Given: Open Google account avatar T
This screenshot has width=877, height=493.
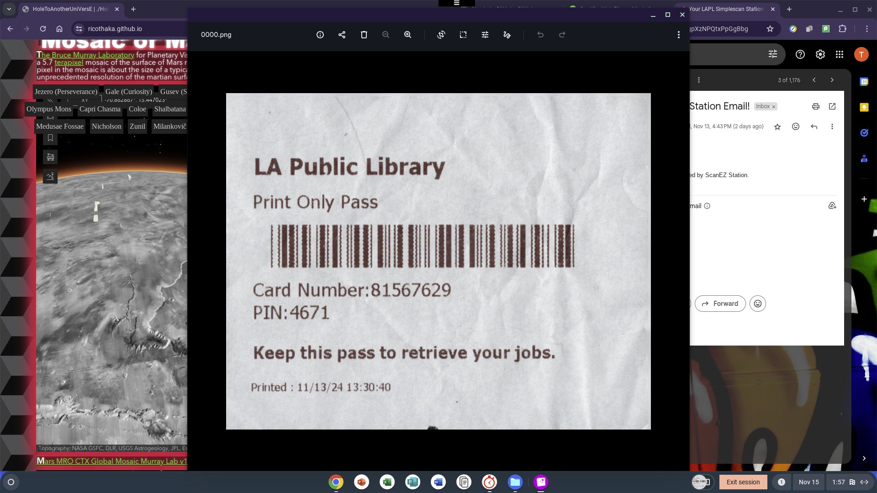Looking at the screenshot, I should tap(861, 54).
